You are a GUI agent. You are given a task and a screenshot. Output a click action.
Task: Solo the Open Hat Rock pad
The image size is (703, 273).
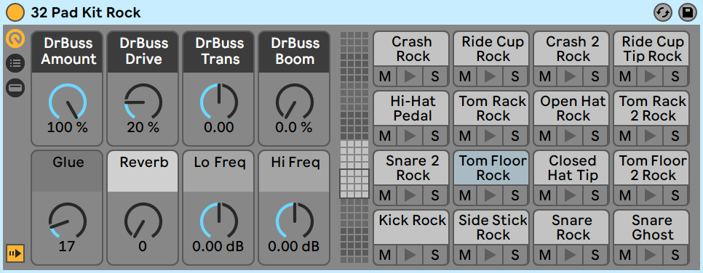(595, 136)
